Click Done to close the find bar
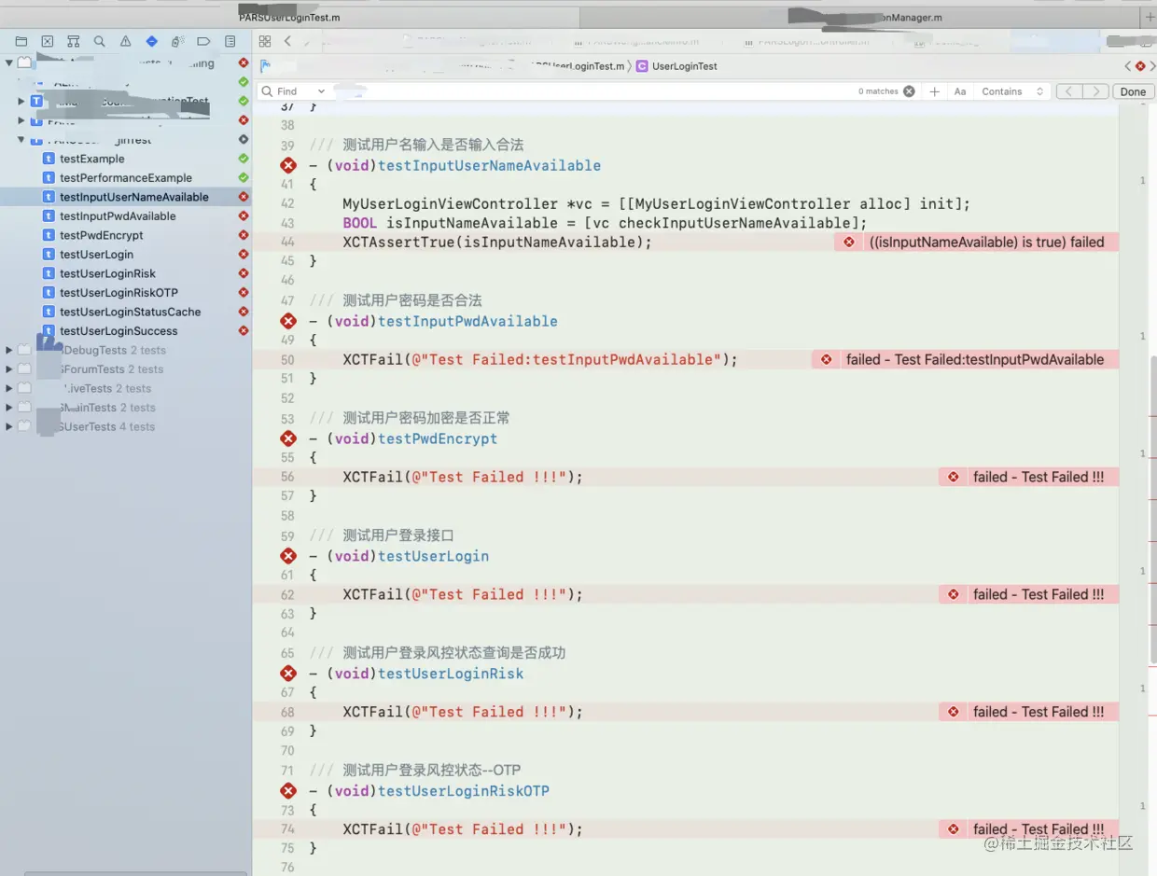1157x876 pixels. click(x=1133, y=91)
